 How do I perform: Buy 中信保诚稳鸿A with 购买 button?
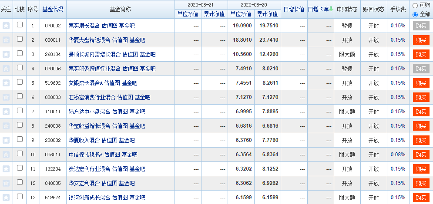point(421,155)
